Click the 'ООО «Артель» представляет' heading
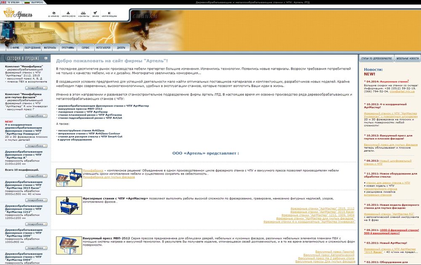The image size is (421, 265). [x=205, y=153]
